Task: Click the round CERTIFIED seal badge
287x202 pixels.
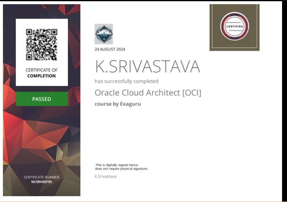Action: (x=234, y=26)
